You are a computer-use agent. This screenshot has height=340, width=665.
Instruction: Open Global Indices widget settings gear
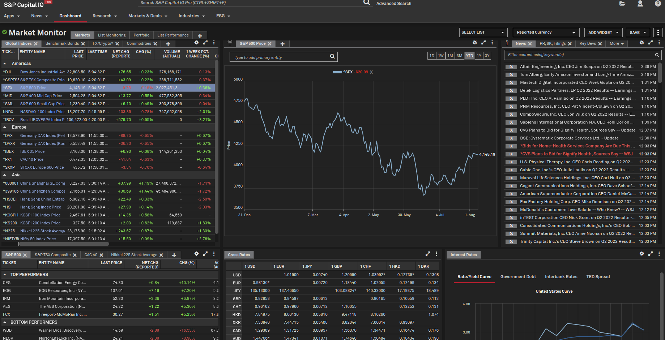[x=197, y=43]
